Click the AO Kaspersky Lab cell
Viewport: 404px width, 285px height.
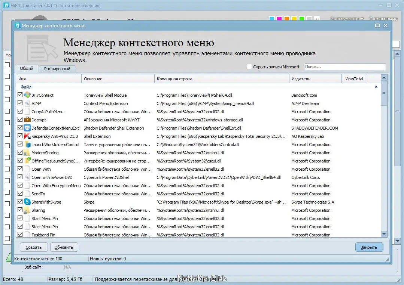tap(308, 136)
